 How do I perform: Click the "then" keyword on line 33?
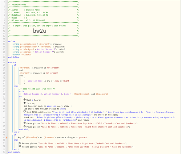[x=16, y=86]
